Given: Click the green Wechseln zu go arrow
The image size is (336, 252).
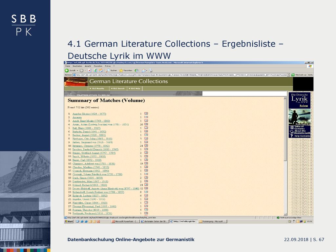Looking at the screenshot, I should point(293,75).
